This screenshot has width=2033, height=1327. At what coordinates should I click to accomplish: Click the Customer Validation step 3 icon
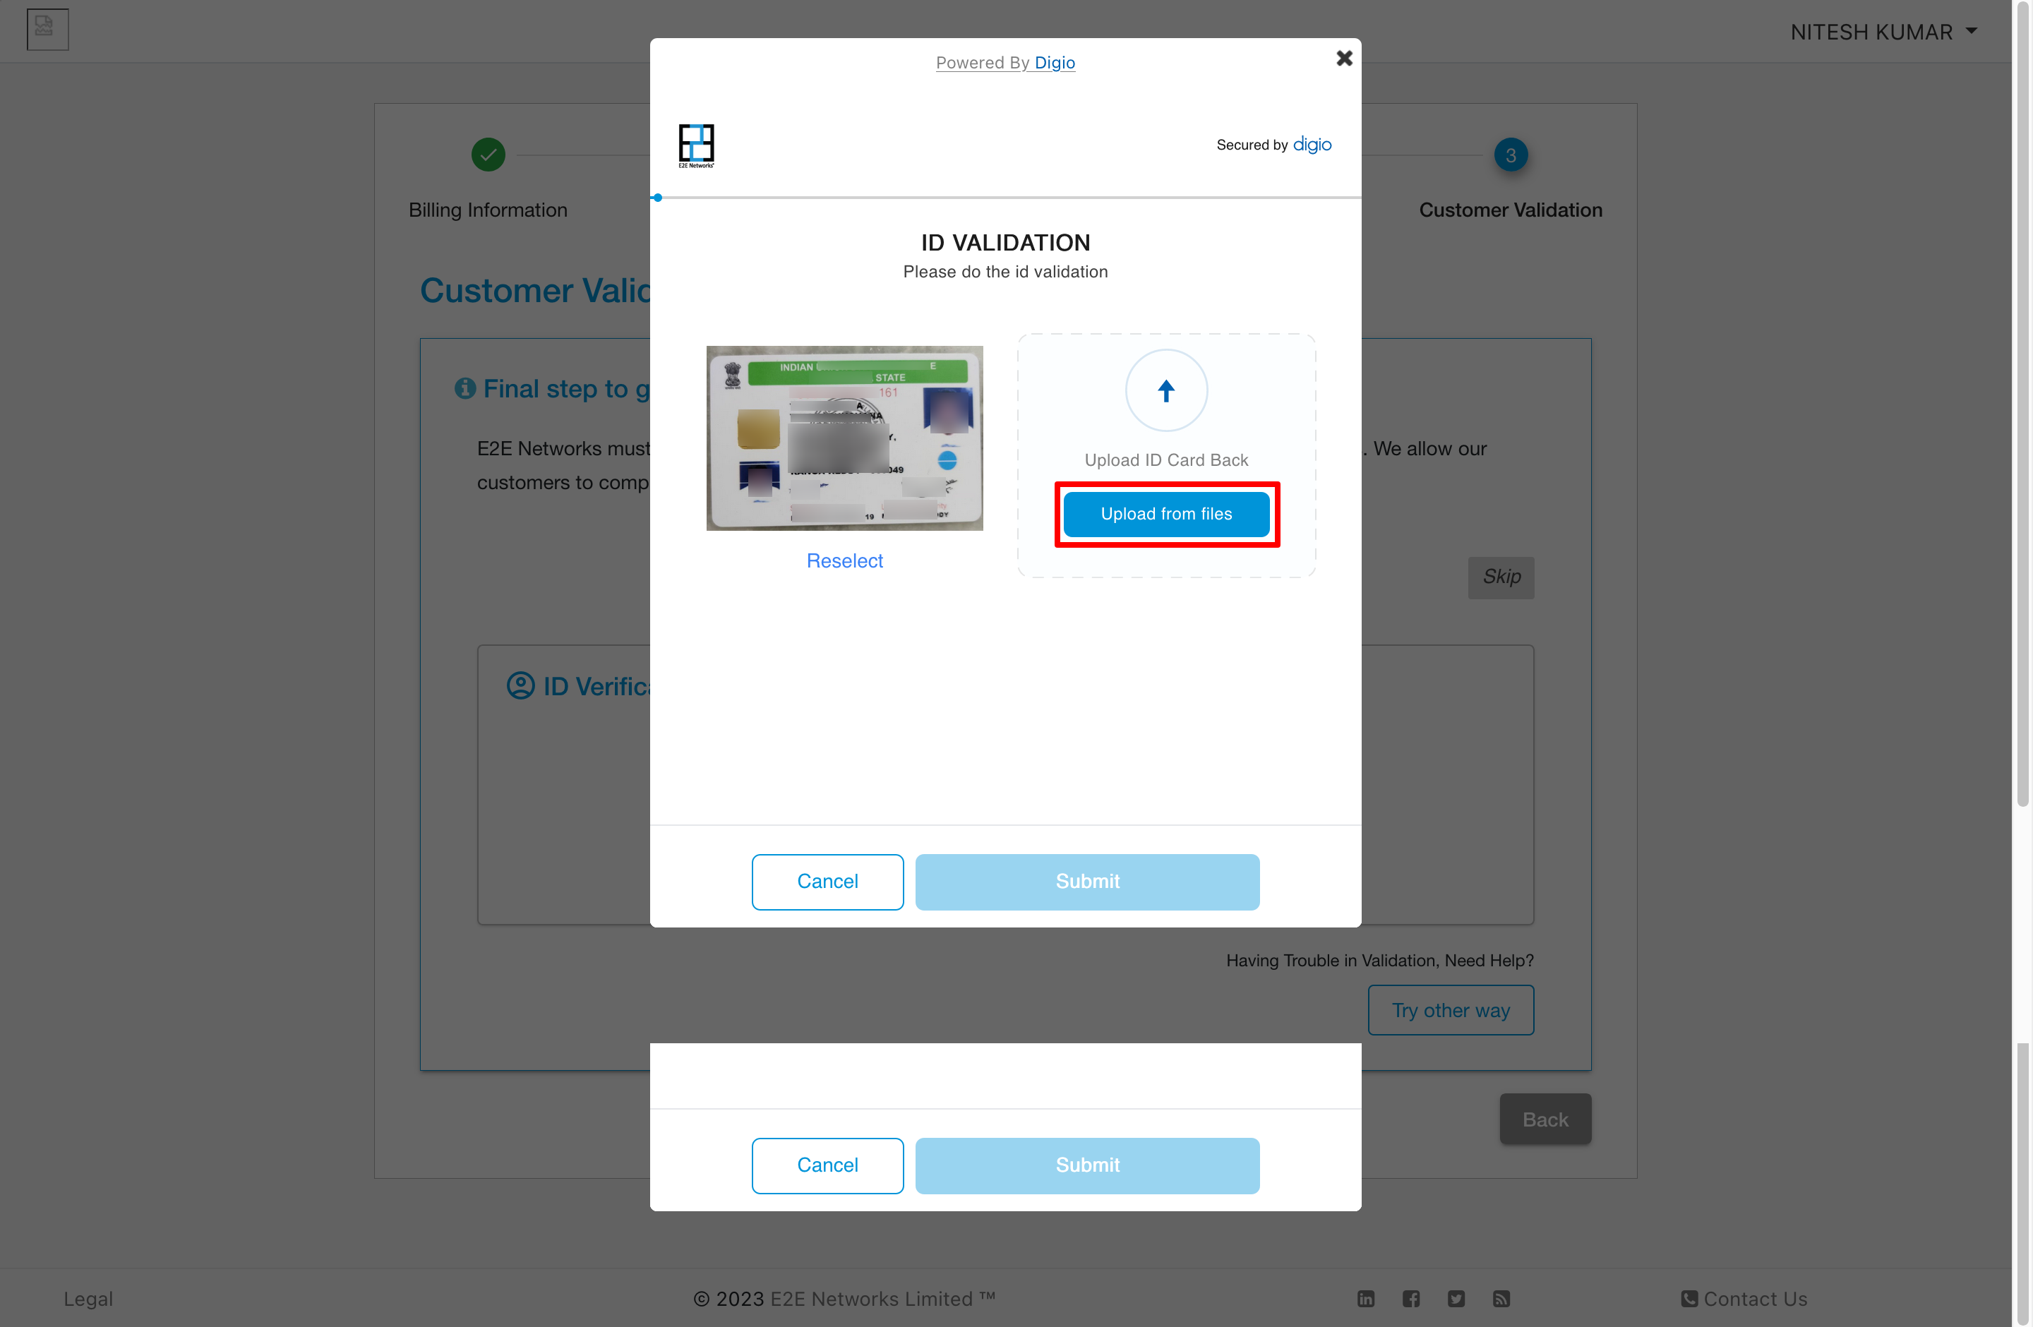click(1510, 154)
